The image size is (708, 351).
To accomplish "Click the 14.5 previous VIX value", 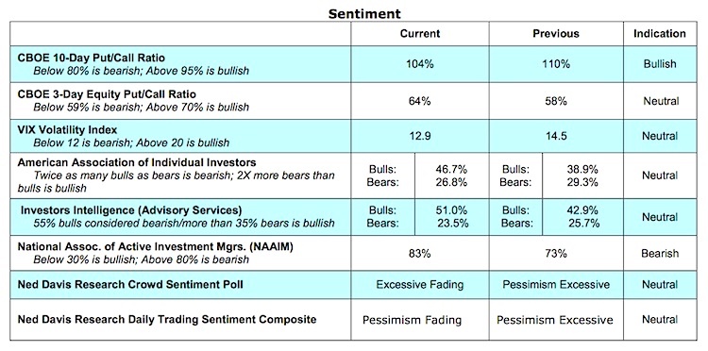I will (556, 136).
